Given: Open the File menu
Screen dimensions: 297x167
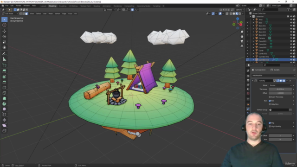Looking at the screenshot, I should pos(7,6).
